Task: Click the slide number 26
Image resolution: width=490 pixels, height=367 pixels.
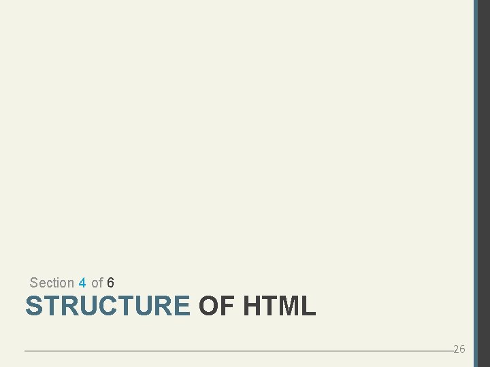Action: [459, 349]
